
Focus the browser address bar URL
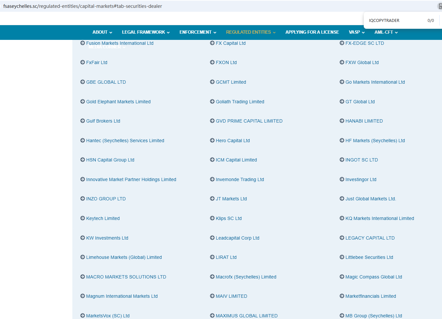pyautogui.click(x=83, y=6)
